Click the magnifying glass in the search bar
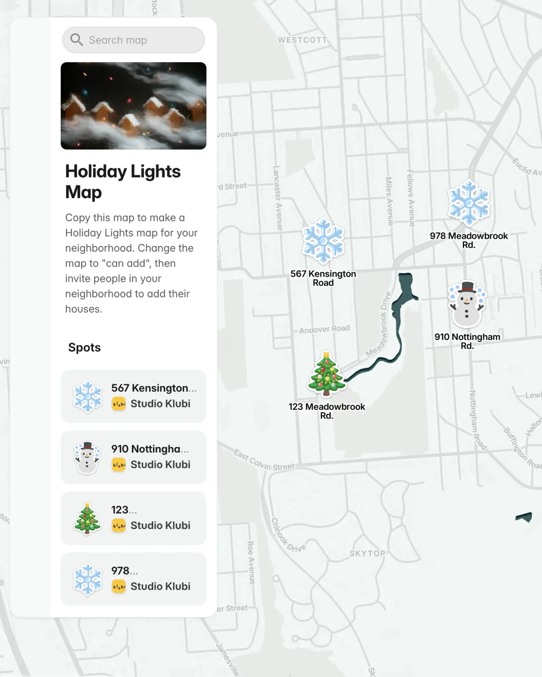Viewport: 542px width, 677px height. tap(77, 39)
